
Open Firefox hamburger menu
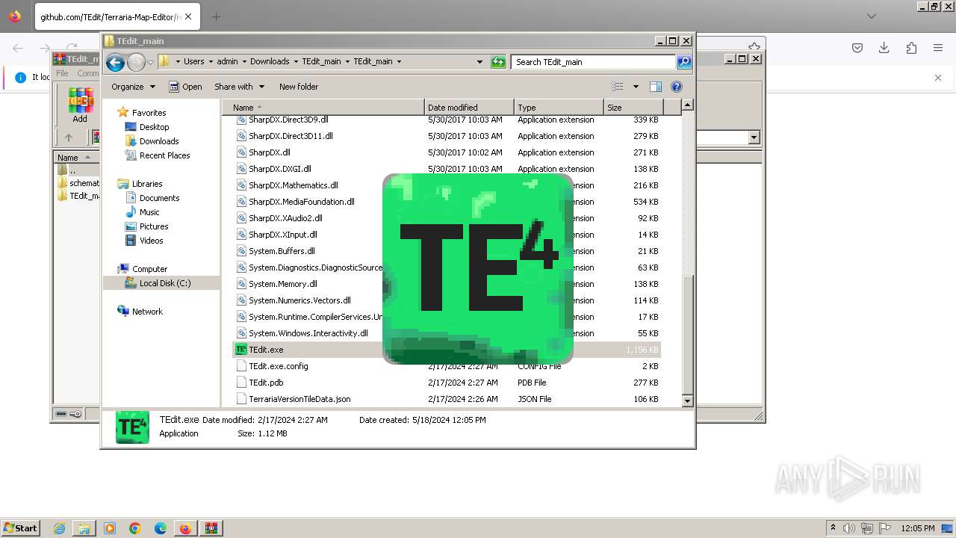[938, 48]
